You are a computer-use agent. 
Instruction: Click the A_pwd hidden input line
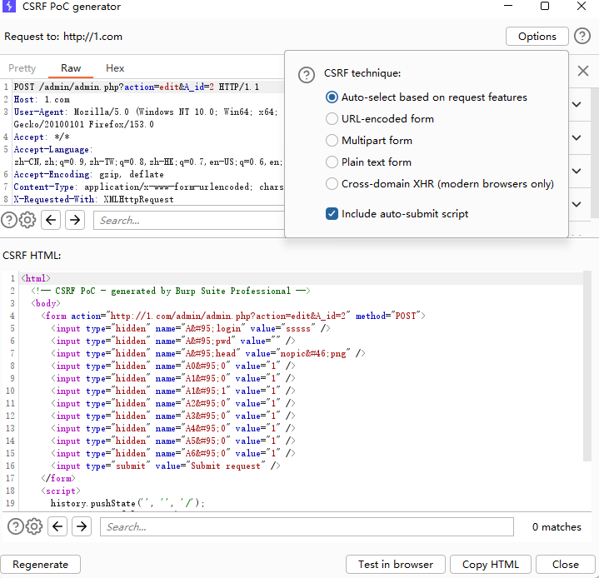[172, 341]
